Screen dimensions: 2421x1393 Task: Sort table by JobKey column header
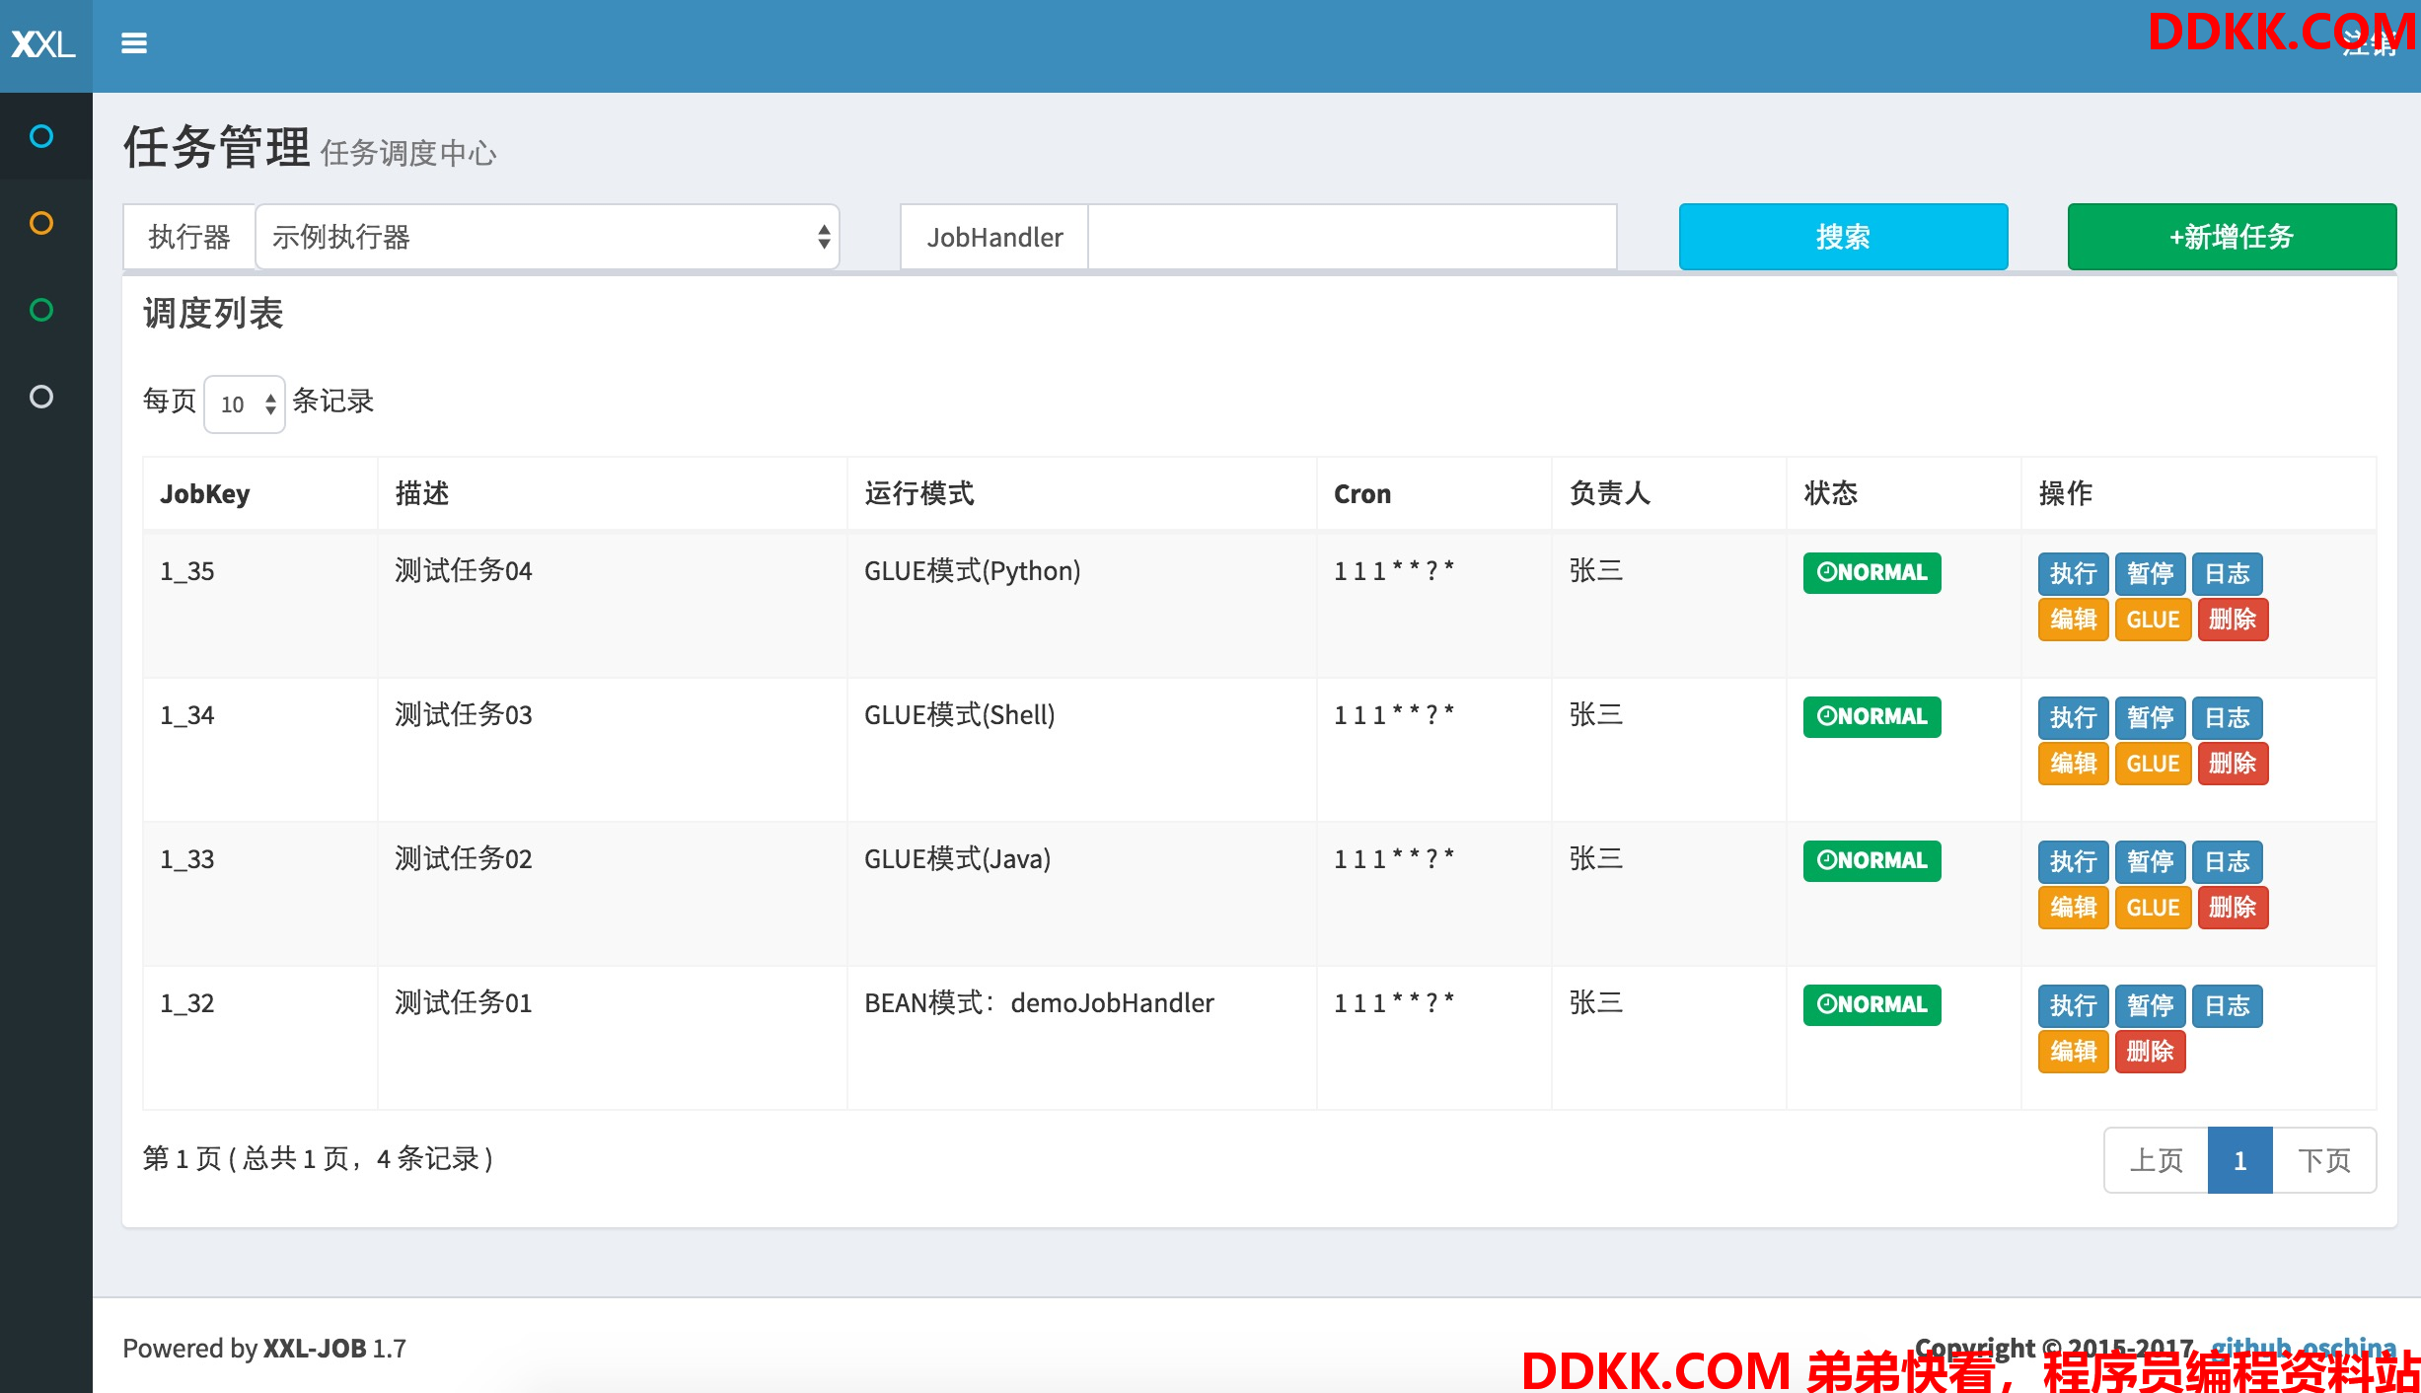(x=205, y=493)
